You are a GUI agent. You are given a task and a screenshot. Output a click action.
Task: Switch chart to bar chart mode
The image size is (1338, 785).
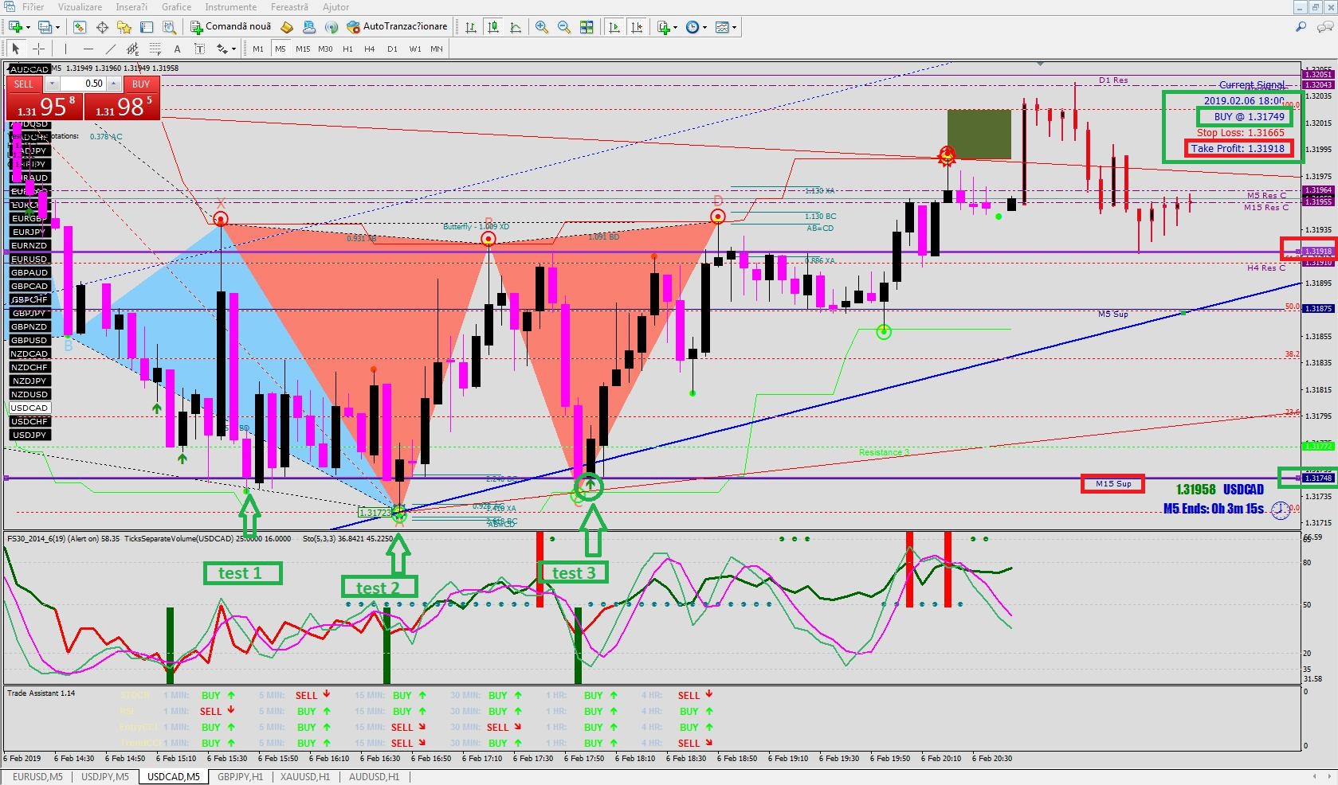pos(471,27)
